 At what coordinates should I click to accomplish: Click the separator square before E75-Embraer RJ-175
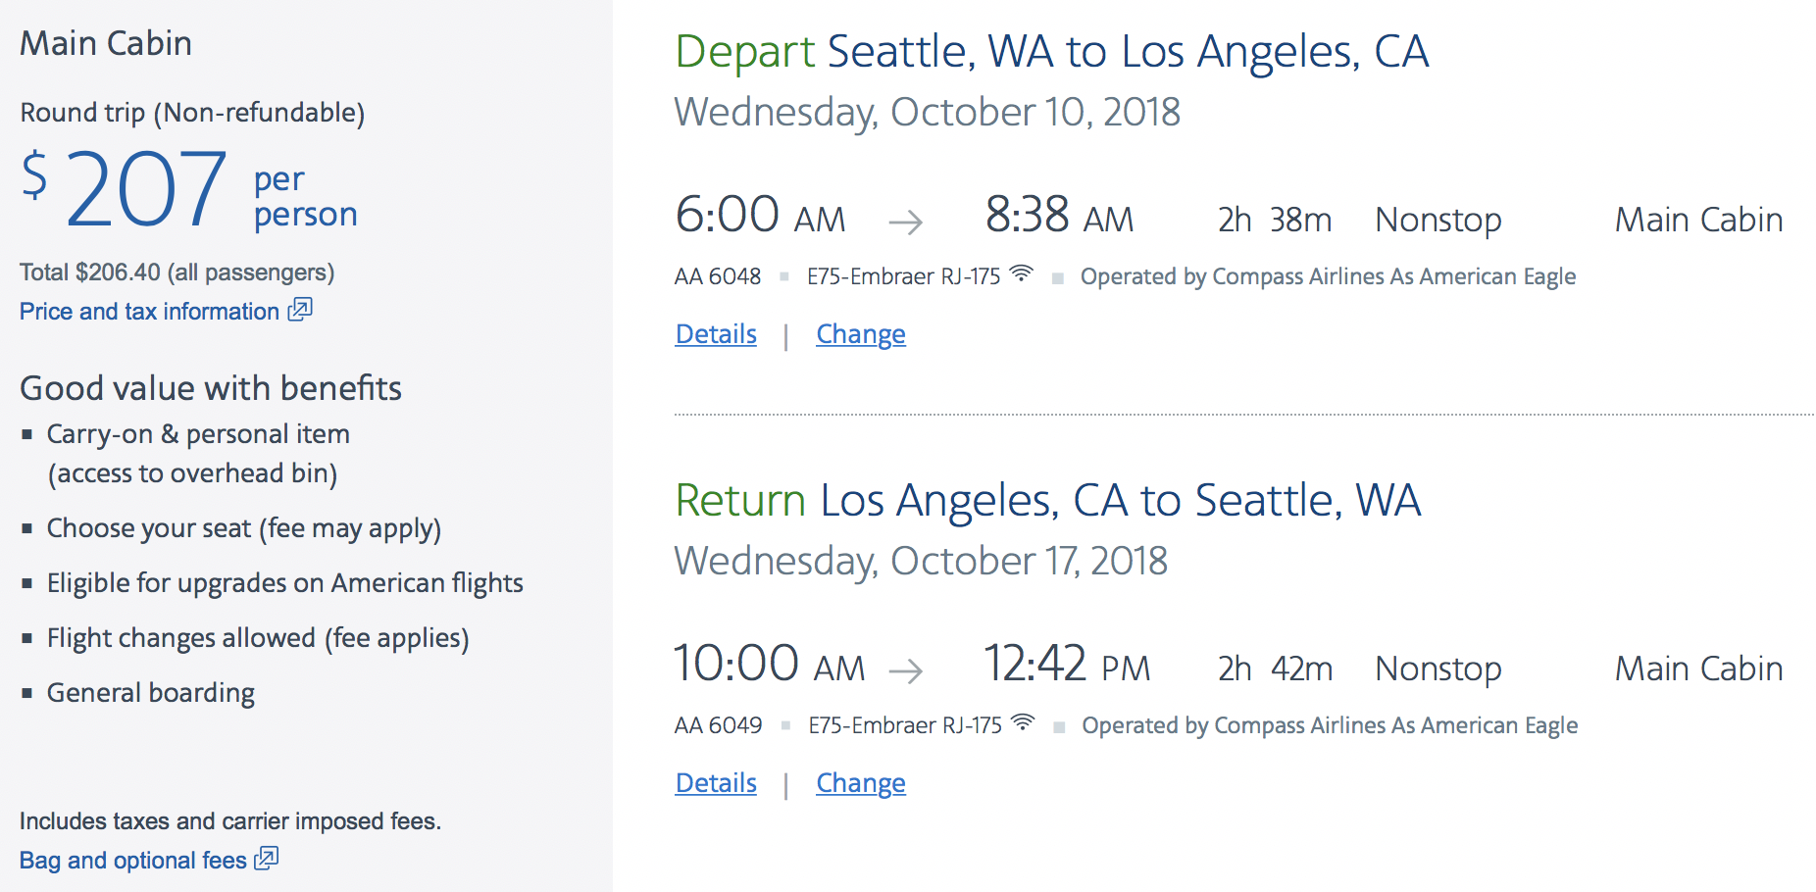coord(784,275)
